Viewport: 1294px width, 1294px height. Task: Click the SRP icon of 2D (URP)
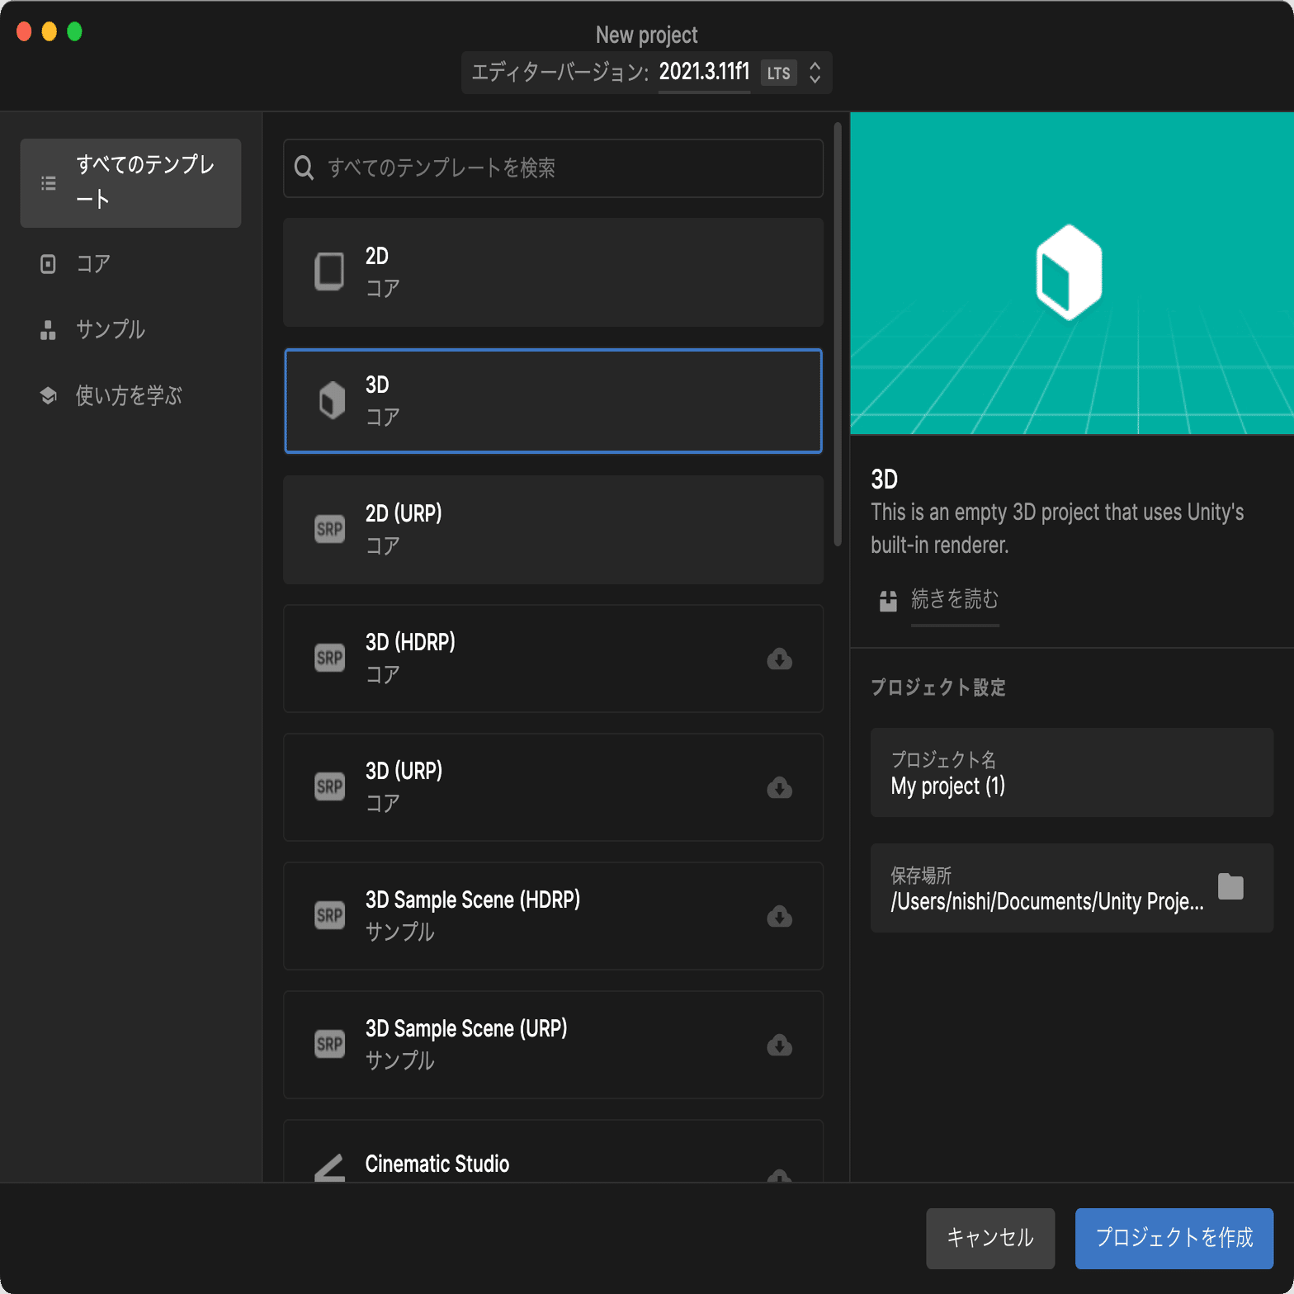coord(330,529)
